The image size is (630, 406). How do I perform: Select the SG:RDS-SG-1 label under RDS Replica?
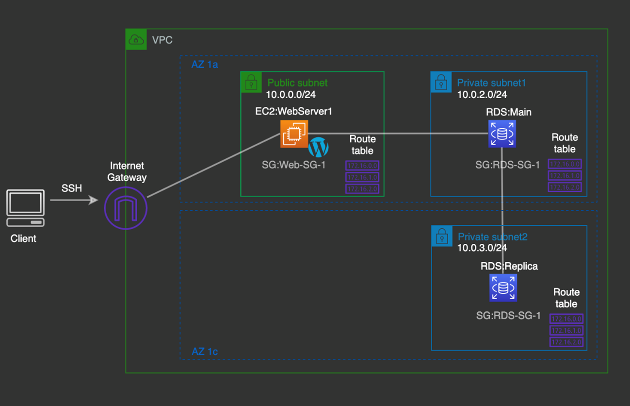pyautogui.click(x=508, y=316)
